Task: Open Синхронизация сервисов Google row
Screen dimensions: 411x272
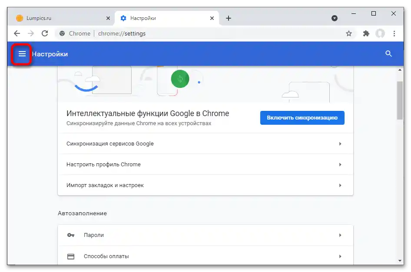Action: pyautogui.click(x=205, y=144)
